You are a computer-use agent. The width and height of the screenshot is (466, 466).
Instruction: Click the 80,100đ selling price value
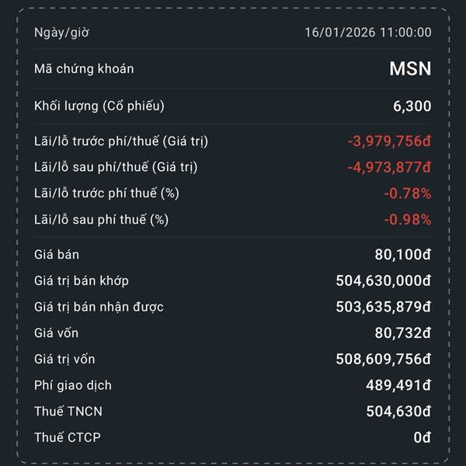click(403, 254)
